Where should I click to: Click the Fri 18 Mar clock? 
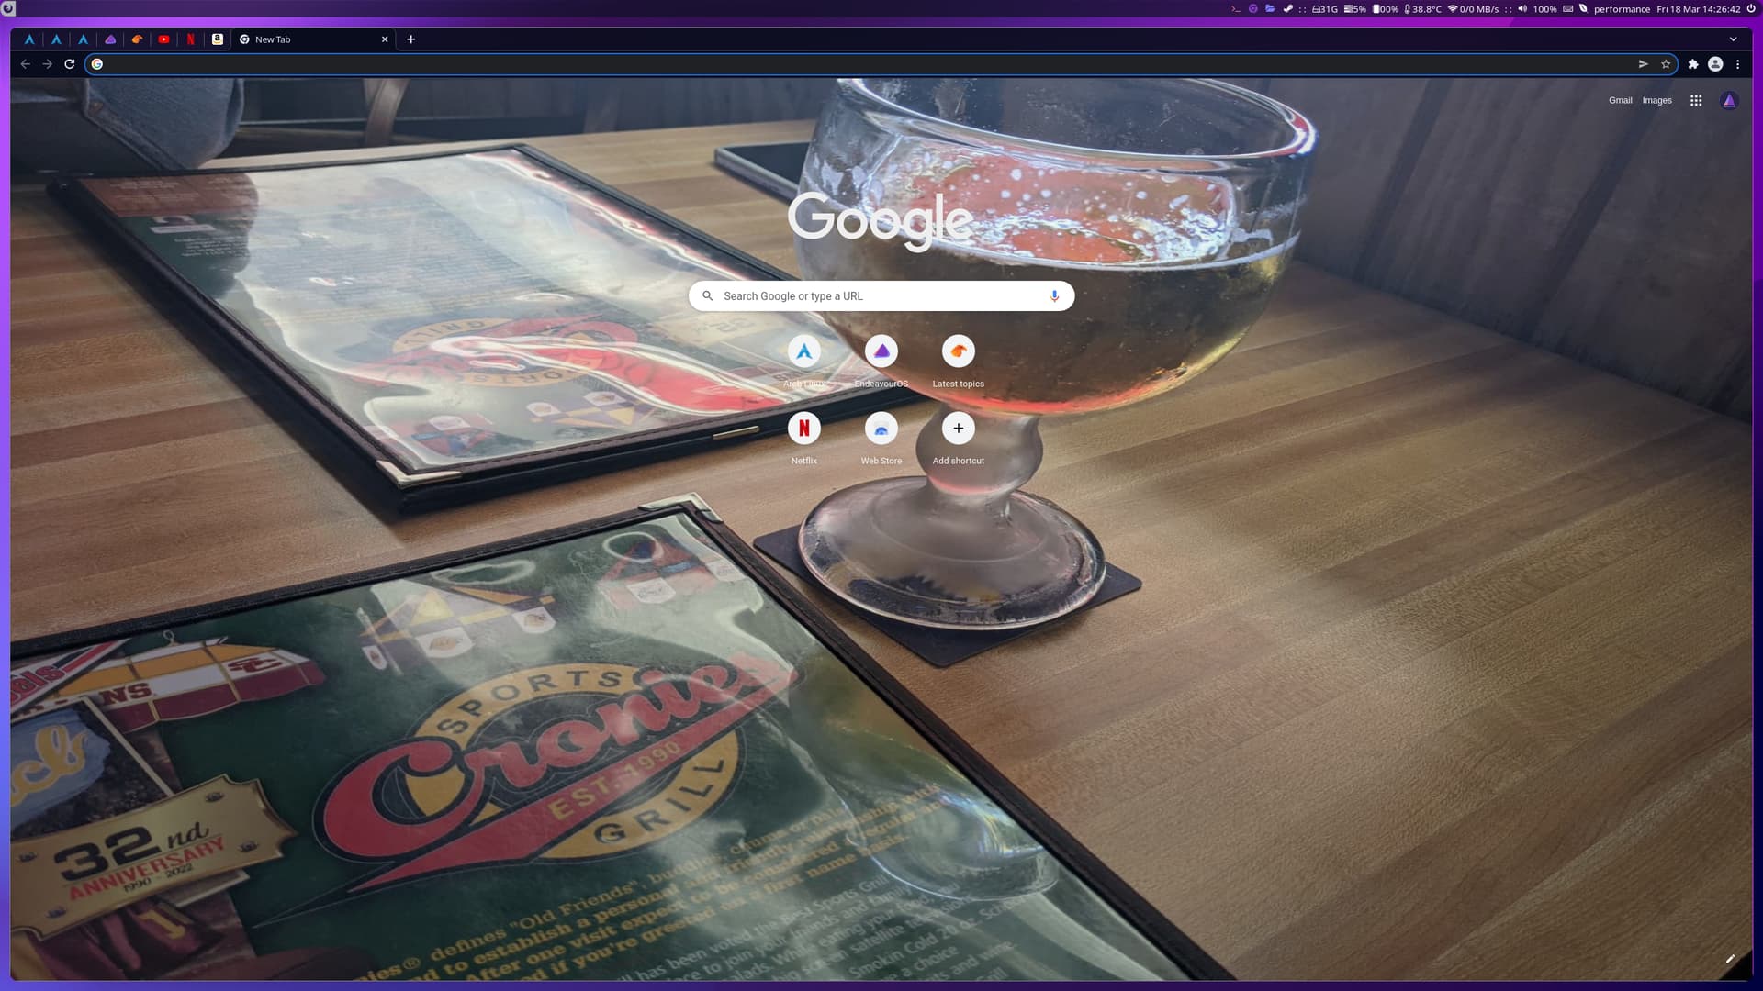1698,9
